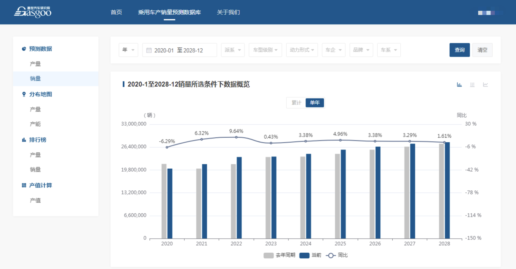Switch to line chart view icon
The height and width of the screenshot is (269, 516).
485,85
